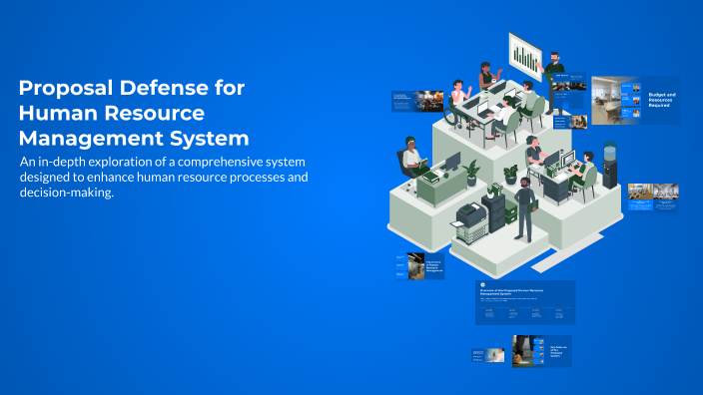Open the slide thumbnail beside the water cooler

(653, 197)
